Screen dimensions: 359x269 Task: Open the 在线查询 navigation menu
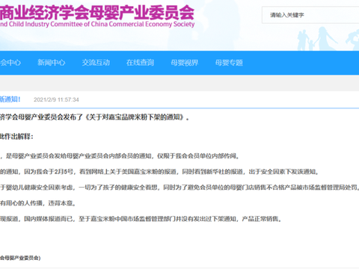[140, 63]
